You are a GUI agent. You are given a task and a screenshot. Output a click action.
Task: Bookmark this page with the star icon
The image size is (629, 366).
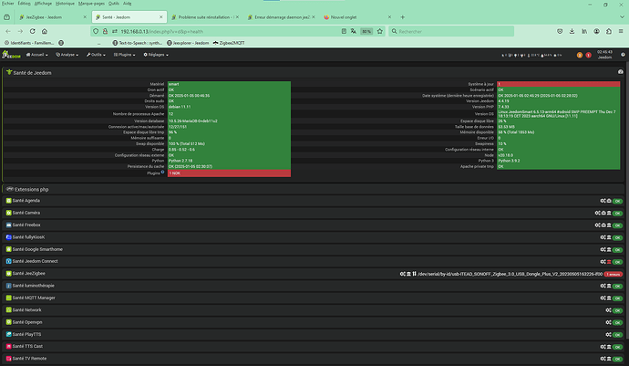click(379, 31)
